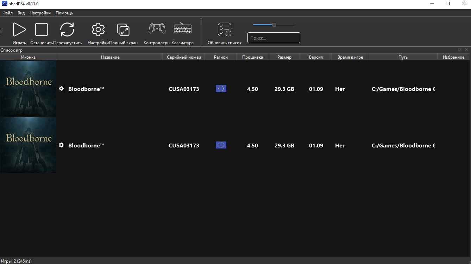The height and width of the screenshot is (264, 471).
Task: Click the EU flag in the first Bloodborne row
Action: [221, 88]
